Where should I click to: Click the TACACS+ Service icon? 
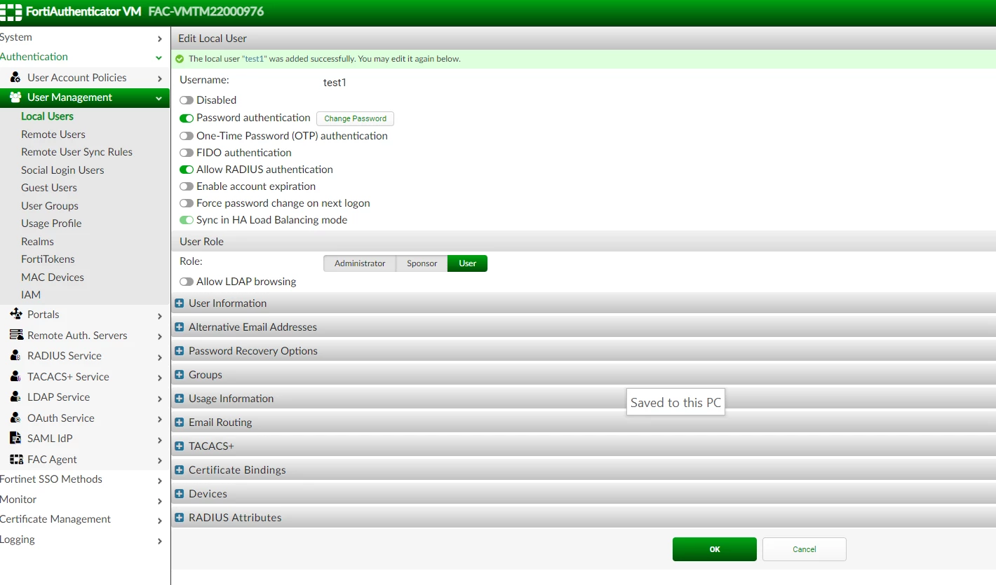coord(15,376)
